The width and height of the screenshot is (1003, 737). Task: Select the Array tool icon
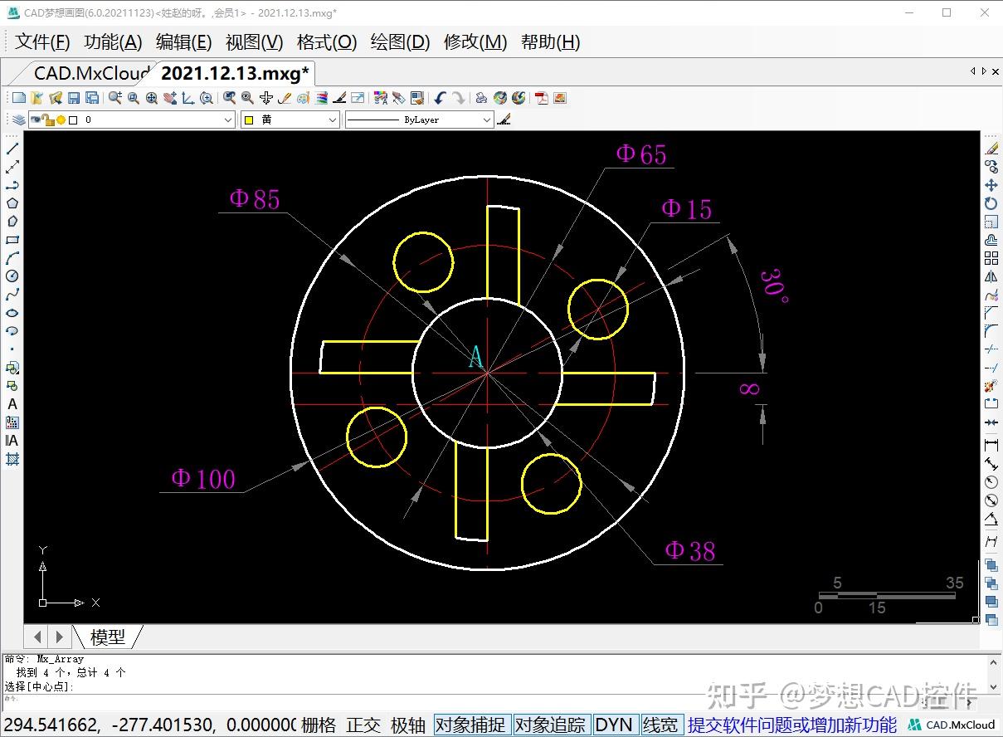(x=991, y=258)
